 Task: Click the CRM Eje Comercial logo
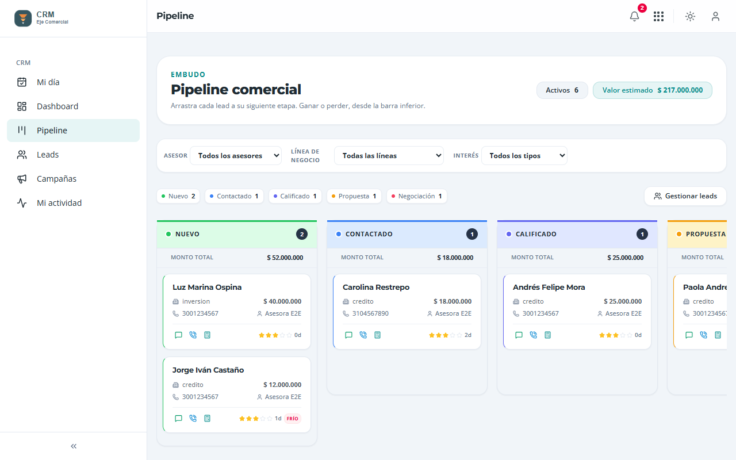click(41, 18)
